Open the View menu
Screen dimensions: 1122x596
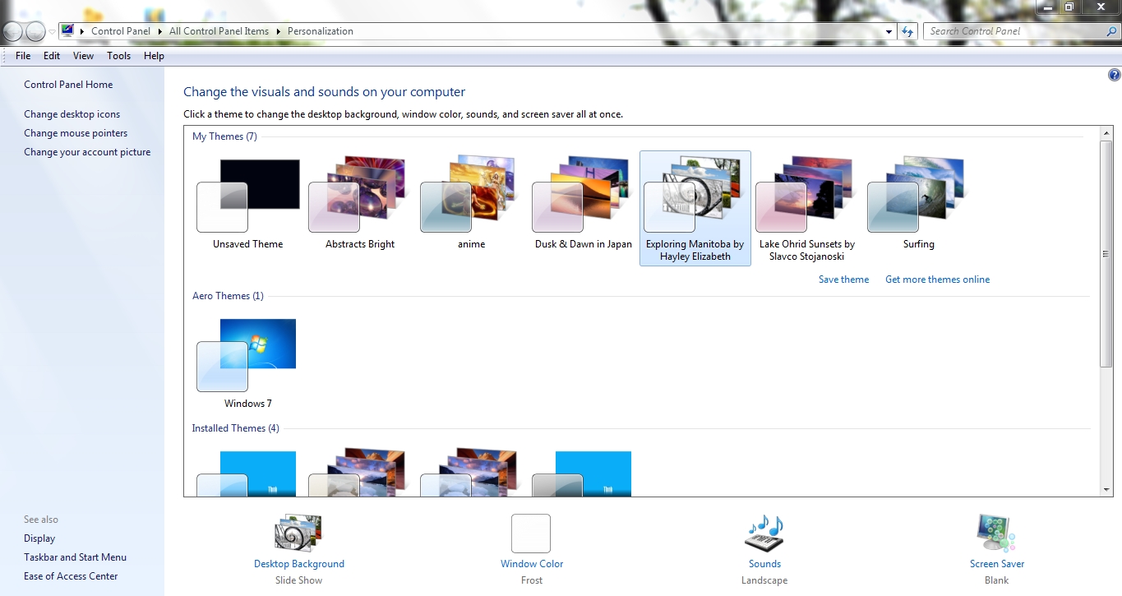(x=83, y=56)
